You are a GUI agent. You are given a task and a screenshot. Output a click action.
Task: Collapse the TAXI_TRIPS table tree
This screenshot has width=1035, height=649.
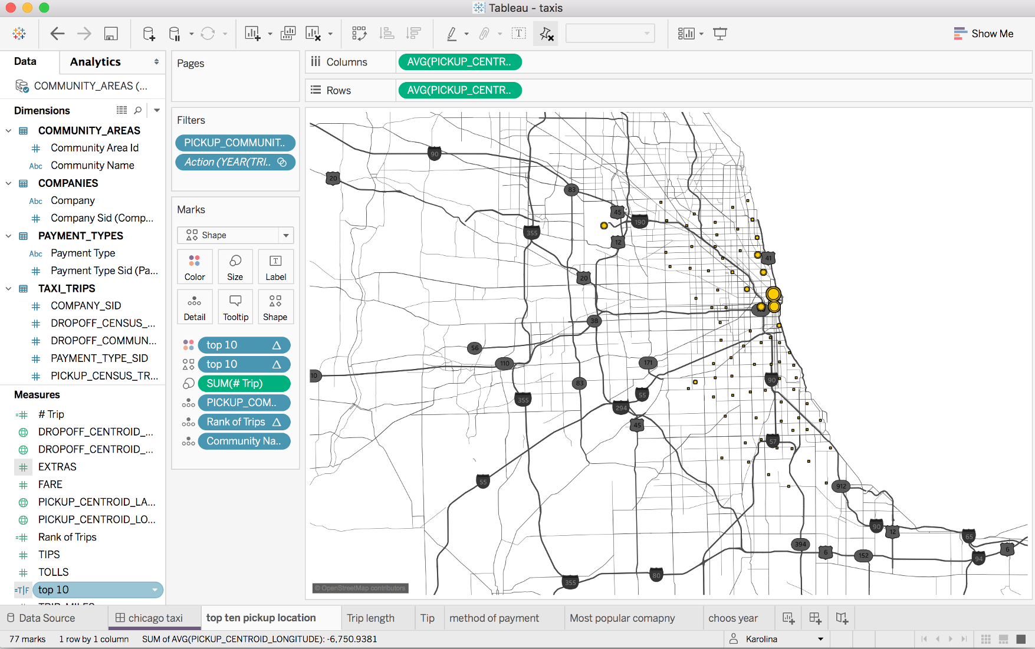click(x=8, y=288)
